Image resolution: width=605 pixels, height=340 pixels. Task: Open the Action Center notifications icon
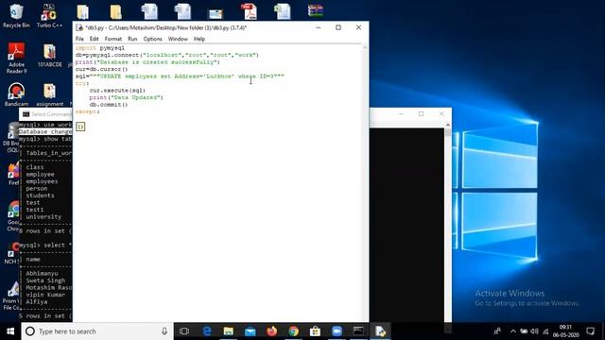point(590,331)
